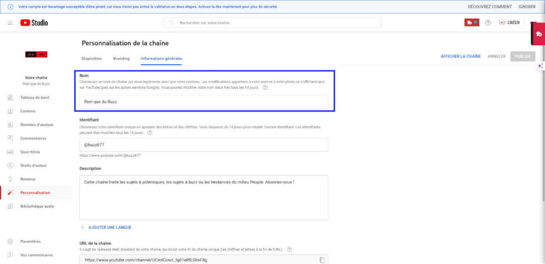Click the TubeBuddy icon in the header
Image resolution: width=545 pixels, height=264 pixels.
tap(472, 22)
